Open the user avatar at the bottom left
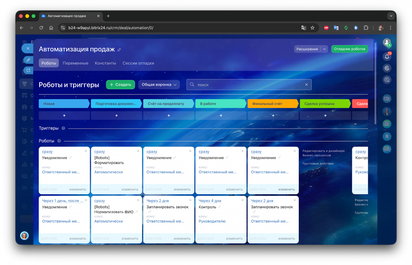The image size is (412, 265). pos(24,235)
